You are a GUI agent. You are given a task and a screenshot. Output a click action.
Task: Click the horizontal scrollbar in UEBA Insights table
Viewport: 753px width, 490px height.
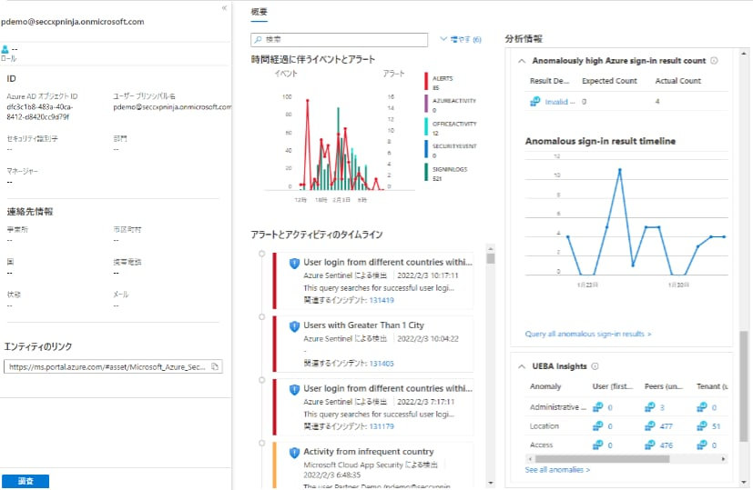tap(603, 459)
